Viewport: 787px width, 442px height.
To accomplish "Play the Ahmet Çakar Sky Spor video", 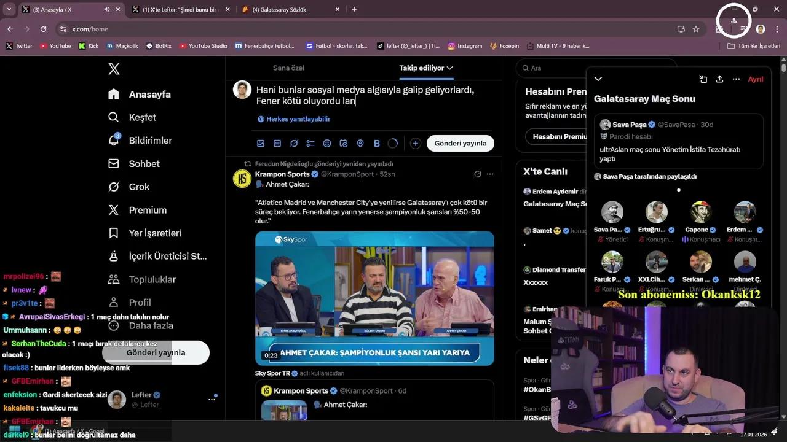I will click(374, 298).
